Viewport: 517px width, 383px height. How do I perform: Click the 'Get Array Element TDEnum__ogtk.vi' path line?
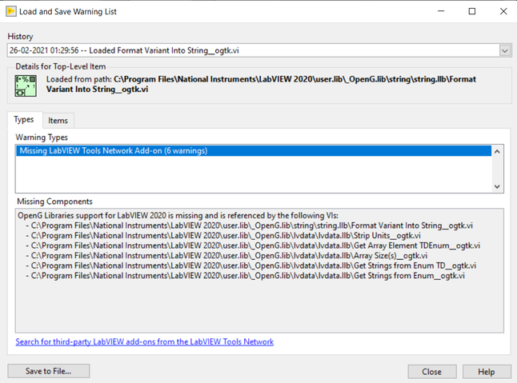[253, 245]
